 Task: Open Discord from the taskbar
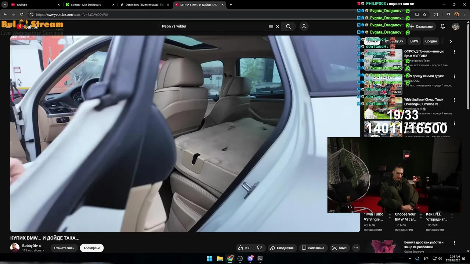250,258
